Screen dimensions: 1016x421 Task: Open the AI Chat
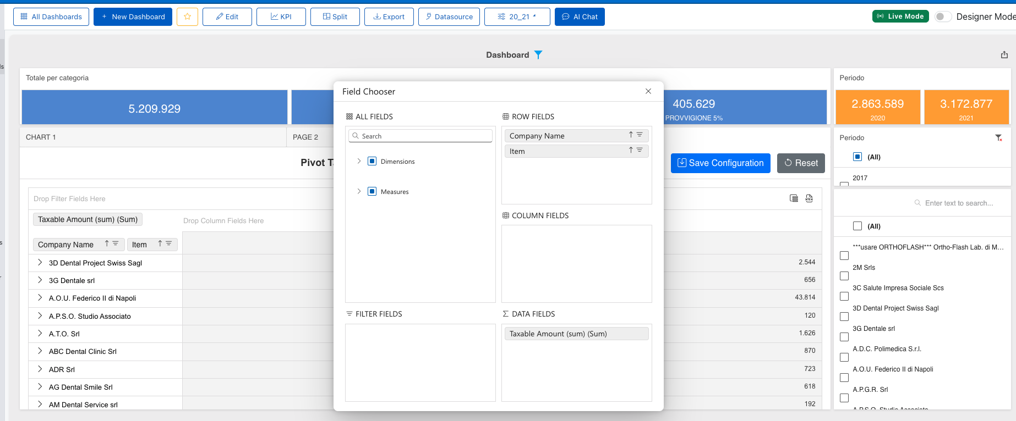580,16
